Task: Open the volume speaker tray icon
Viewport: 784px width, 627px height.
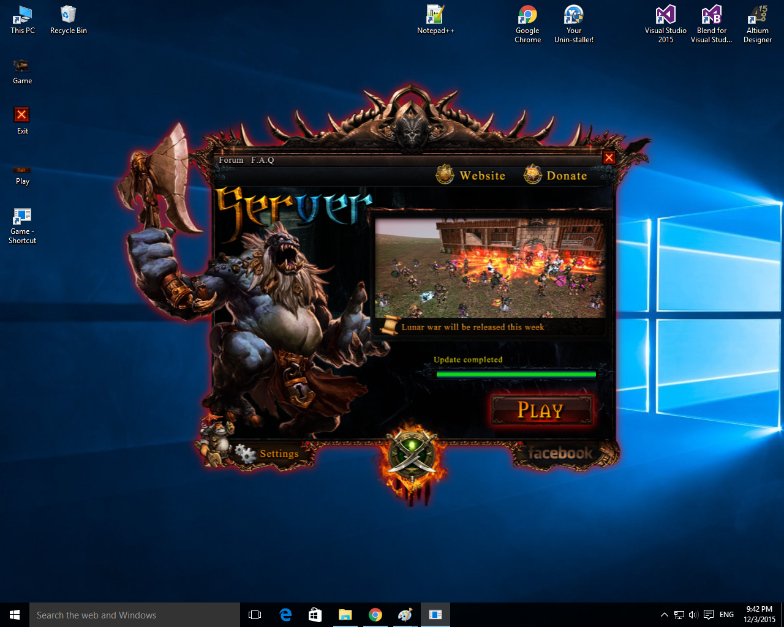Action: click(694, 615)
